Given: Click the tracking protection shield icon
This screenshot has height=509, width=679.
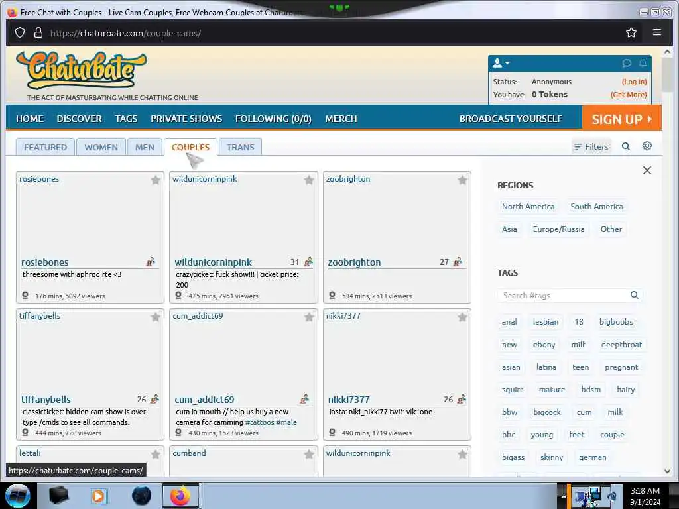Looking at the screenshot, I should point(20,33).
